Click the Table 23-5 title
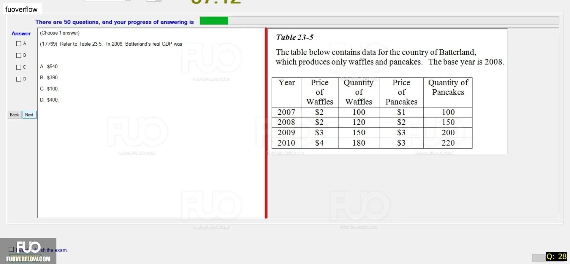The height and width of the screenshot is (264, 570). pos(294,38)
